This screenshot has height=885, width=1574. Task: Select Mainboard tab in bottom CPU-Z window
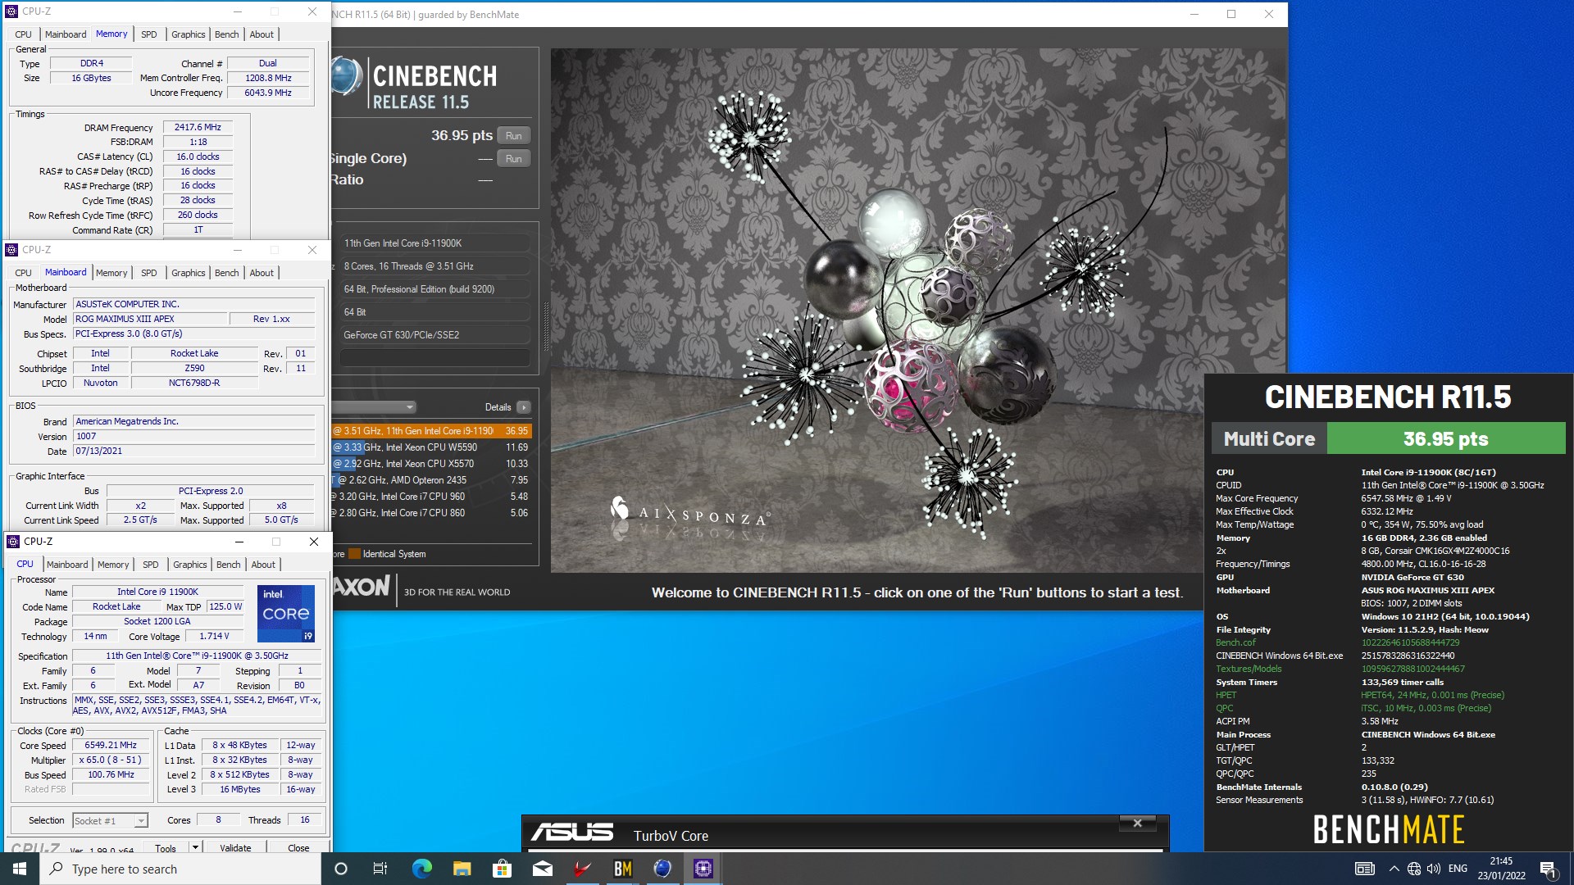coord(67,565)
